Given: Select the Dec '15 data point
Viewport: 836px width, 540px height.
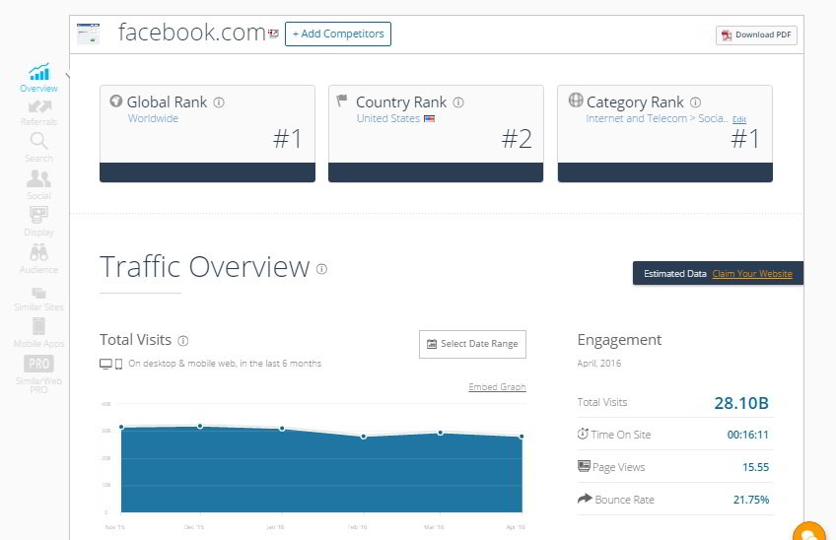Looking at the screenshot, I should point(200,426).
